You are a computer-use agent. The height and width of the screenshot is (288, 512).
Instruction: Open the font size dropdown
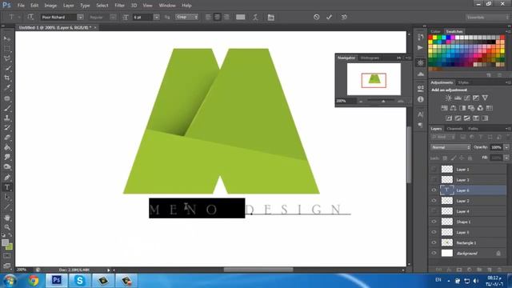(x=157, y=17)
